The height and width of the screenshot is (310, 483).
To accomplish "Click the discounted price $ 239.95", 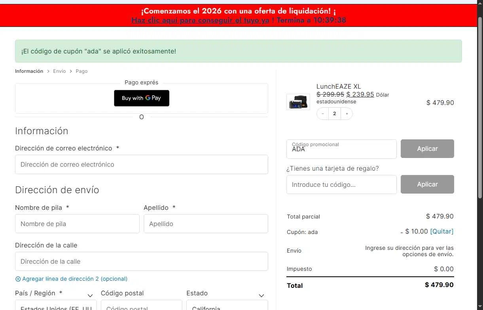I will coord(360,94).
